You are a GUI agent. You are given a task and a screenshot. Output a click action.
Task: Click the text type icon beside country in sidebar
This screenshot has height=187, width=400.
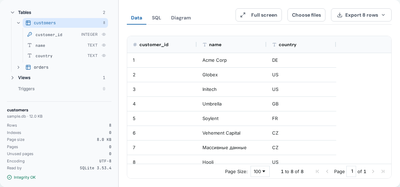point(30,56)
